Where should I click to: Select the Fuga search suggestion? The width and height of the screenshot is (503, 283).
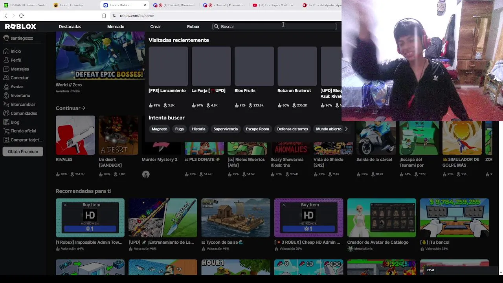pyautogui.click(x=179, y=129)
